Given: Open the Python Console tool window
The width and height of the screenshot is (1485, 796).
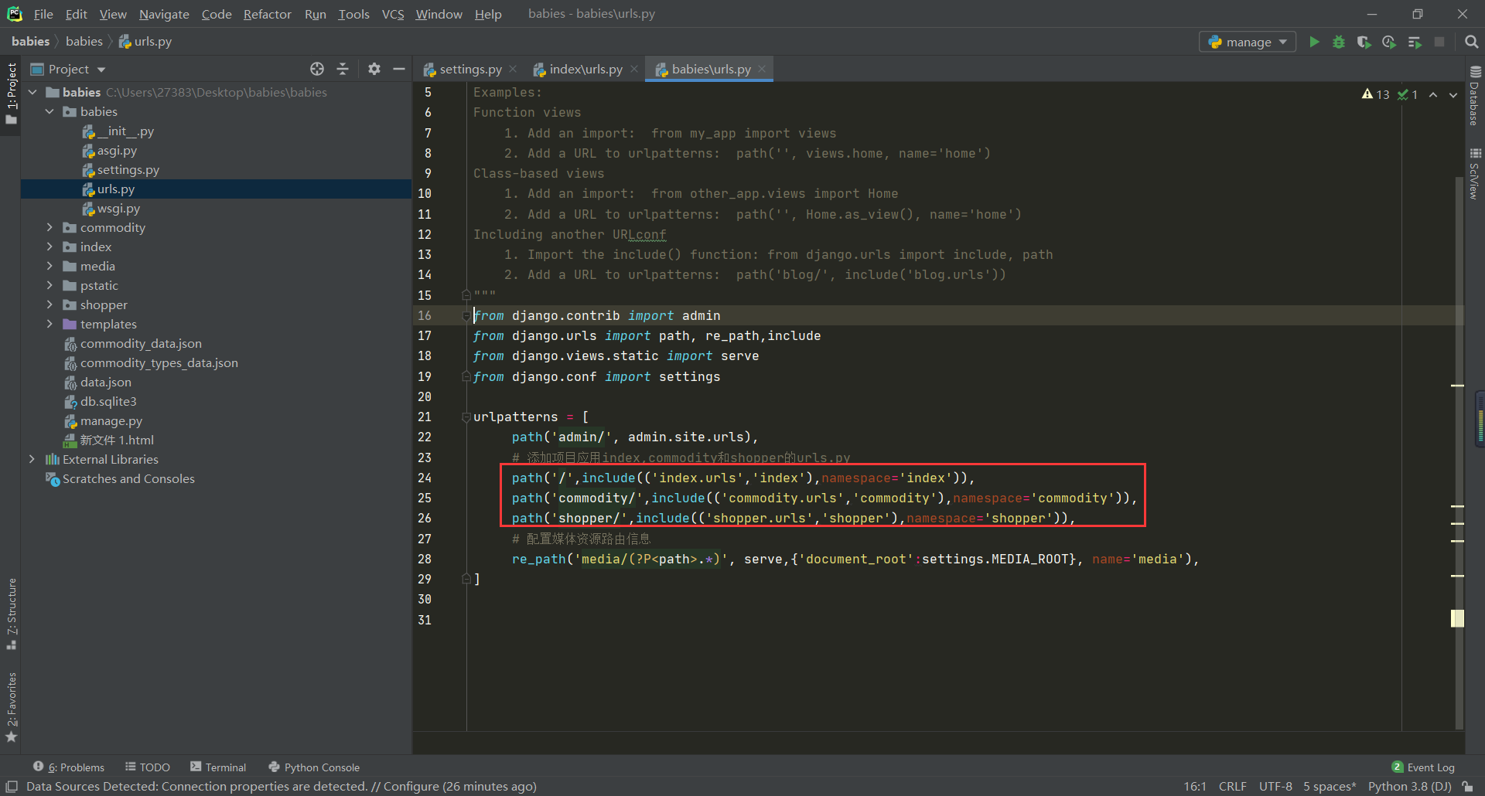Looking at the screenshot, I should pos(314,767).
